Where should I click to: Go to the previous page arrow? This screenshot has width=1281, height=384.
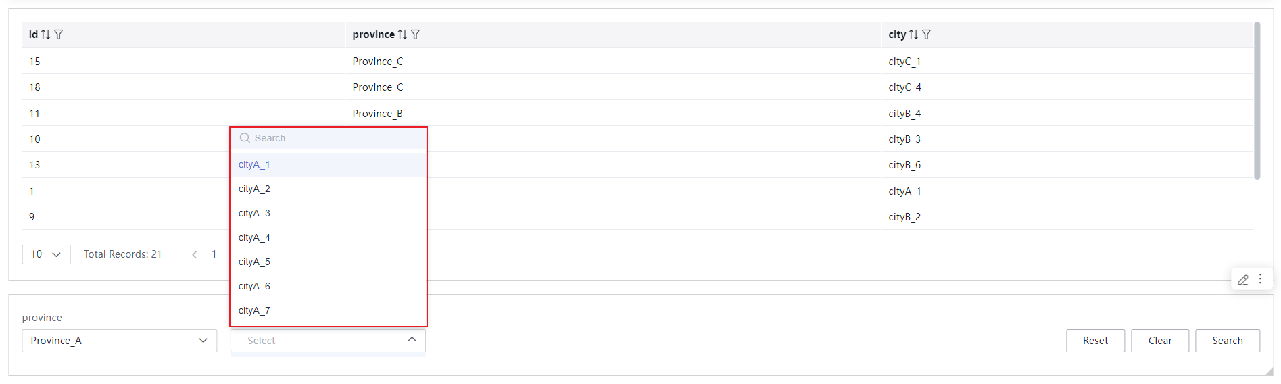pos(195,255)
